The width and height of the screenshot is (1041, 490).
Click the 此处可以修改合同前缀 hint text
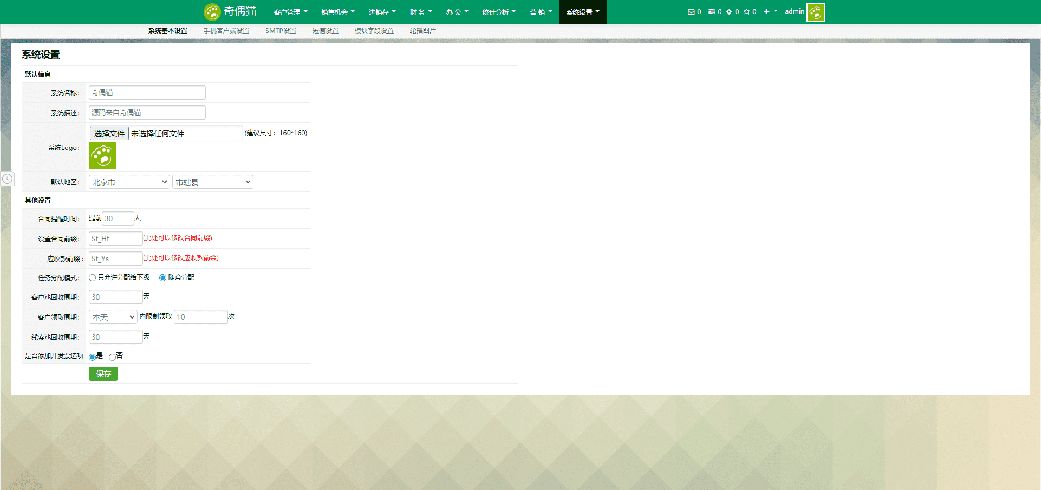pyautogui.click(x=178, y=238)
